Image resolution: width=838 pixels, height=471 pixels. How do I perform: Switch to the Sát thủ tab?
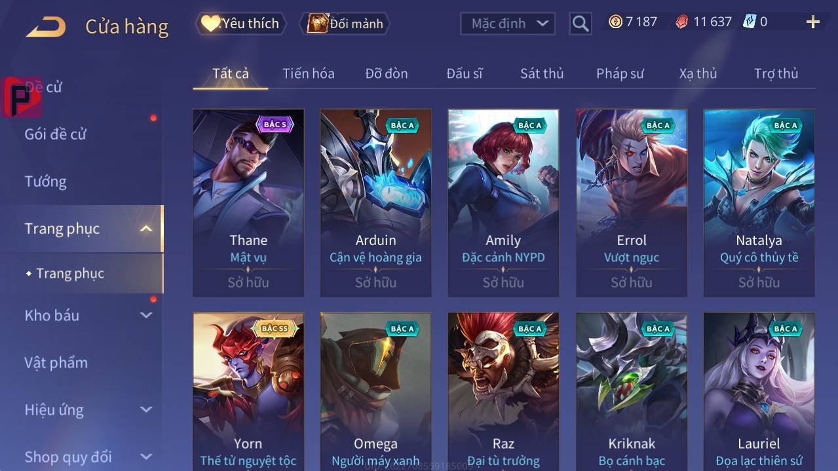pyautogui.click(x=542, y=73)
